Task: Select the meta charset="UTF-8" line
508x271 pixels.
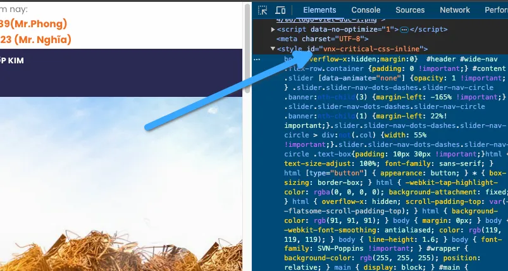Action: click(x=323, y=39)
